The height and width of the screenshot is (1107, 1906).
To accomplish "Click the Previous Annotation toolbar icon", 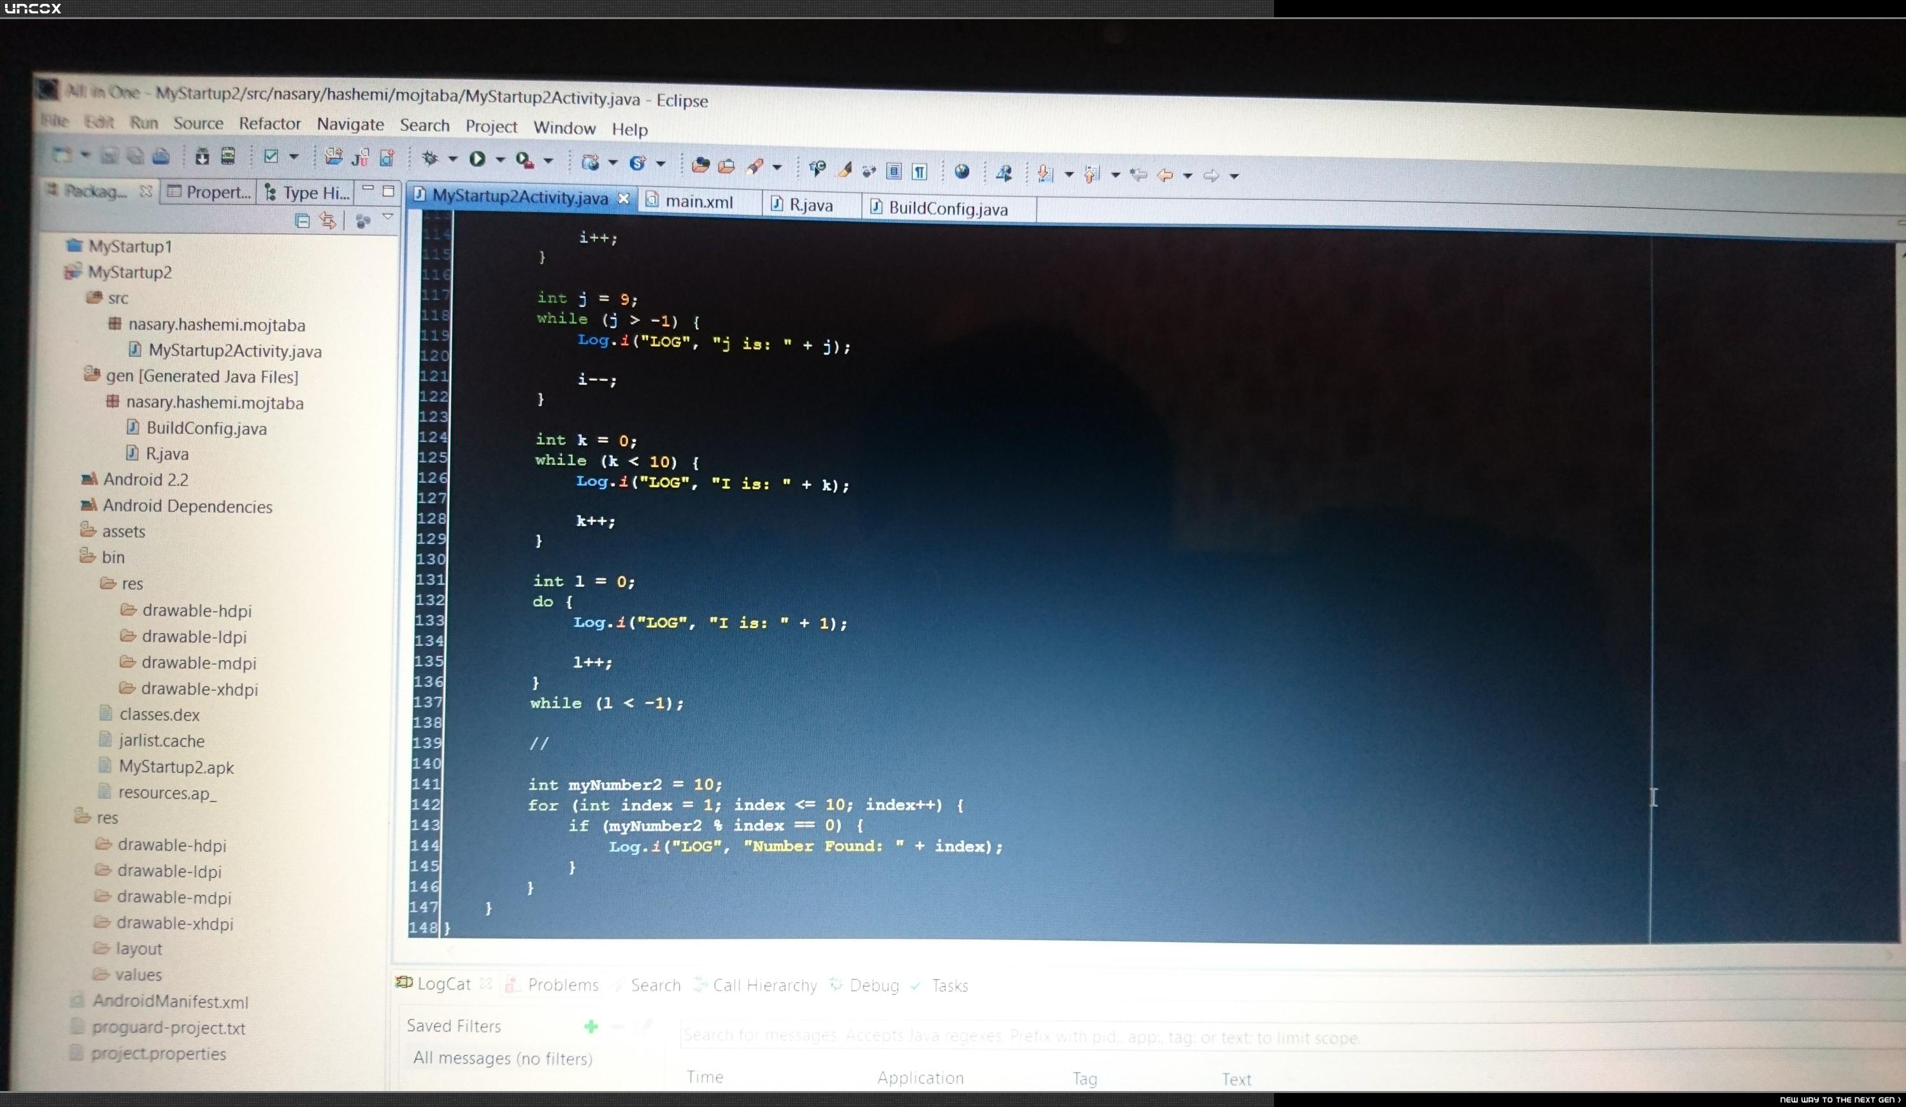I will pos(1091,175).
